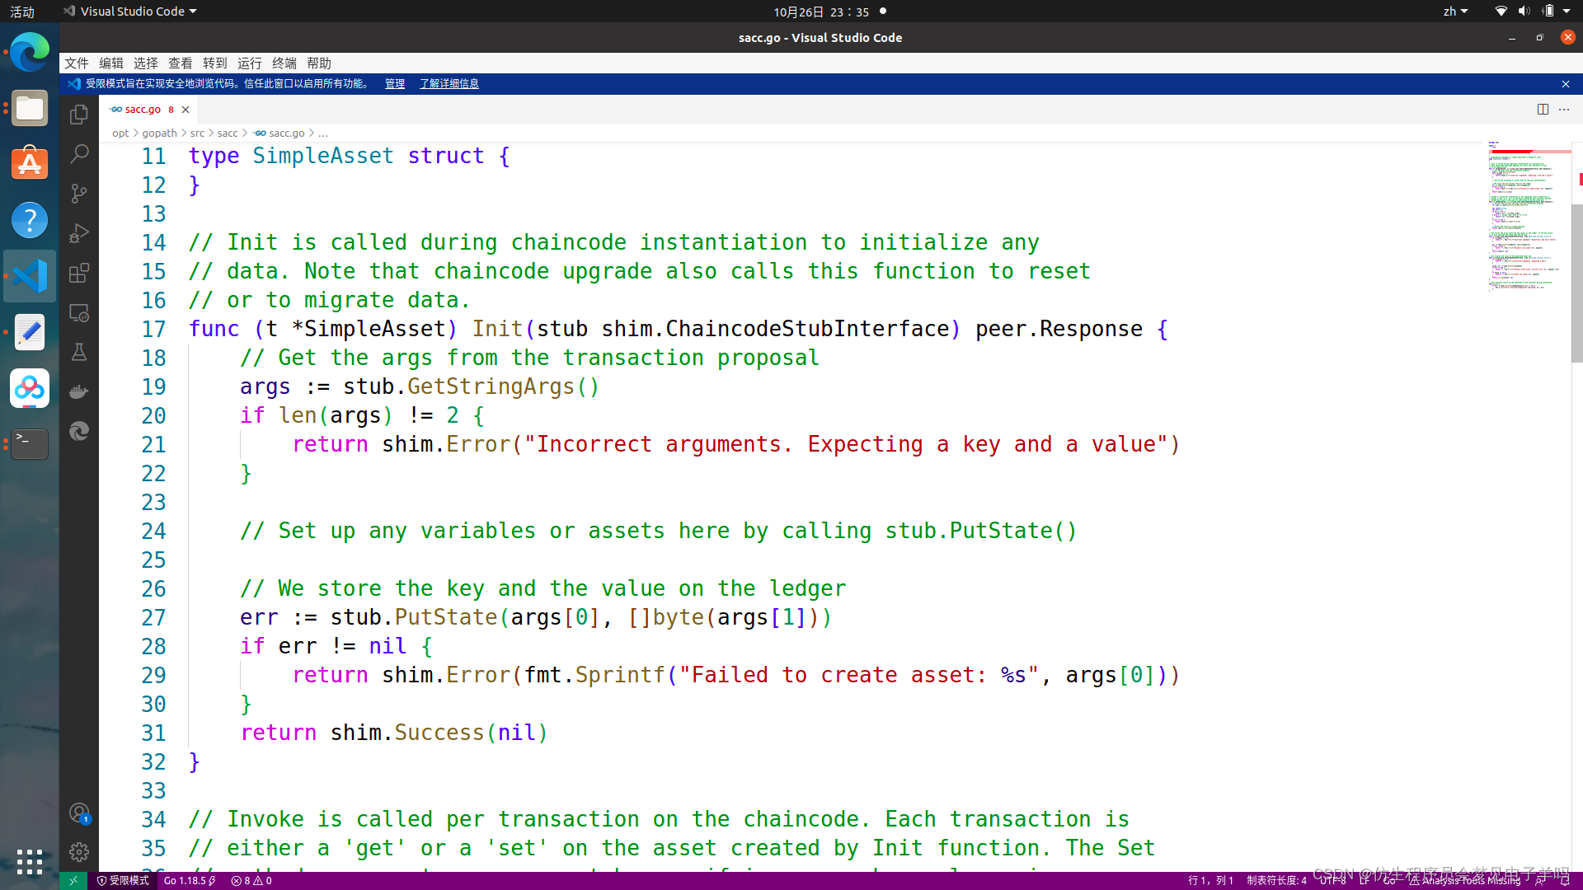Open system status menu arrow
Viewport: 1583px width, 890px height.
tap(1567, 12)
